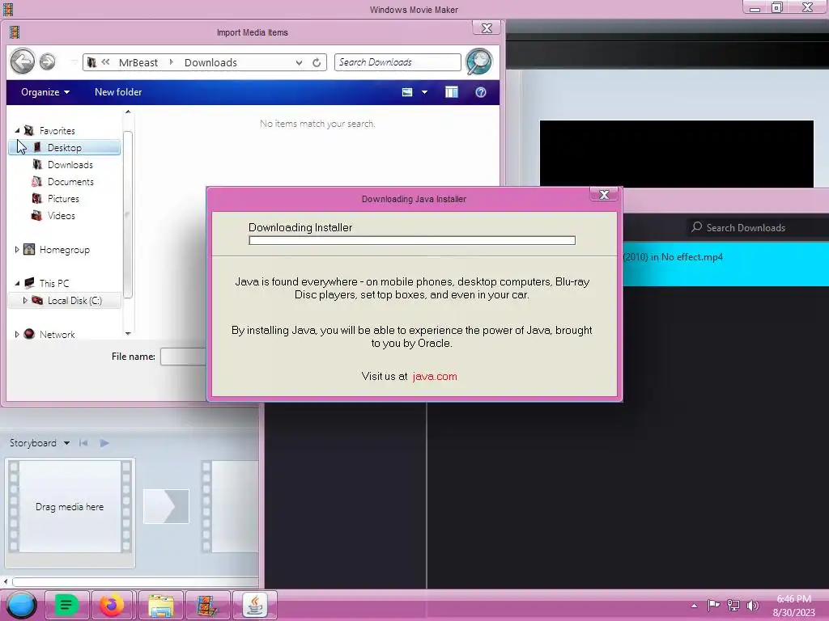Expand the Homegroup tree node
This screenshot has width=829, height=621.
tap(17, 250)
